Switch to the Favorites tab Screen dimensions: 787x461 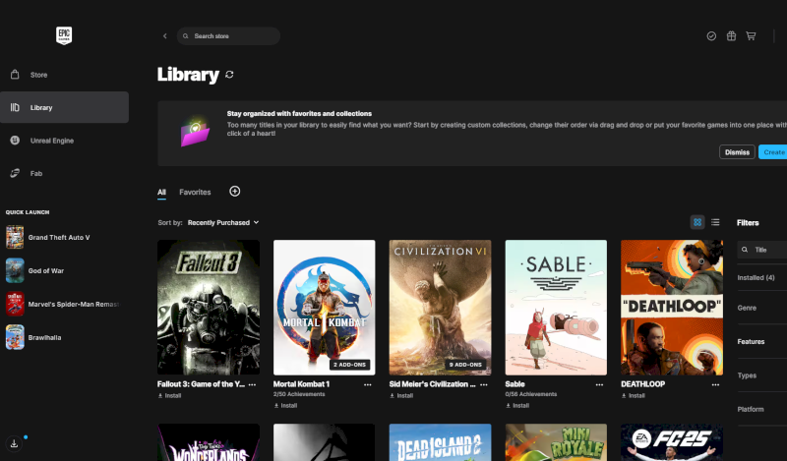195,193
